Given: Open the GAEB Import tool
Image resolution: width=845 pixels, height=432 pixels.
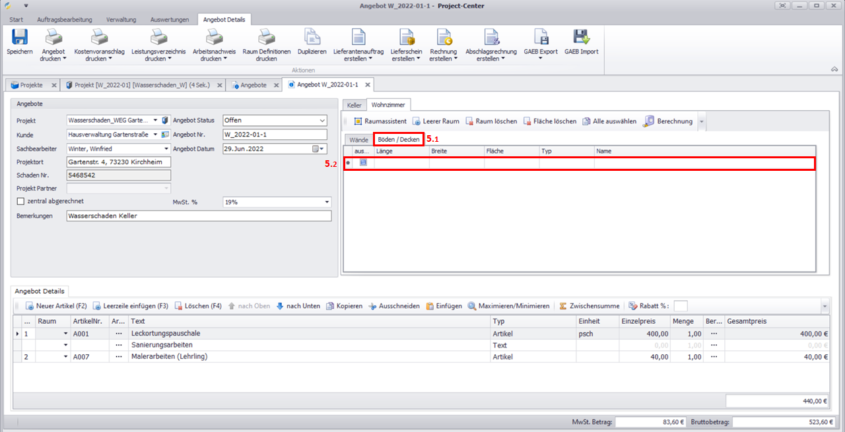Looking at the screenshot, I should click(581, 38).
